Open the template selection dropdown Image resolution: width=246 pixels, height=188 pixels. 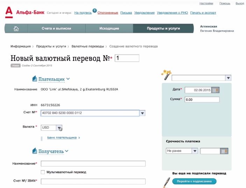click(228, 78)
